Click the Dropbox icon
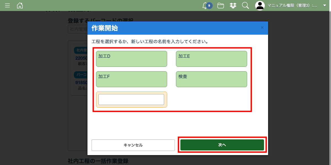The image size is (331, 165). [233, 5]
